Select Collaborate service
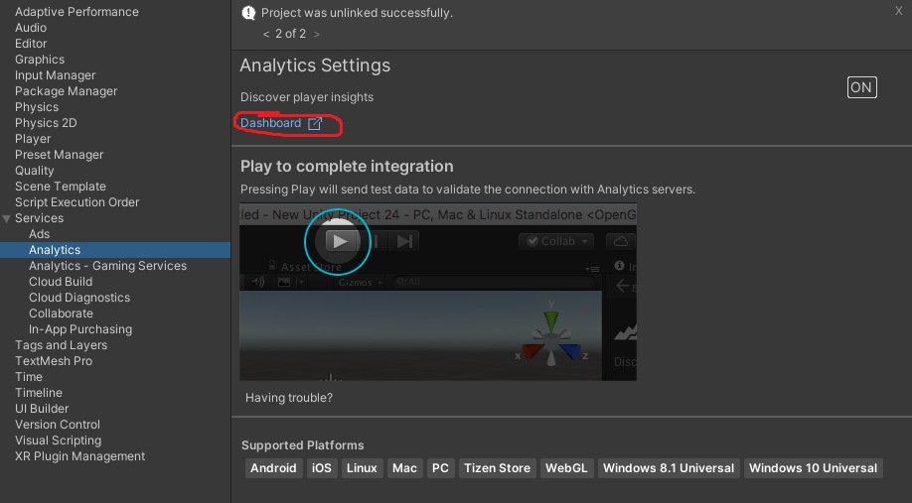Image resolution: width=912 pixels, height=503 pixels. point(61,314)
